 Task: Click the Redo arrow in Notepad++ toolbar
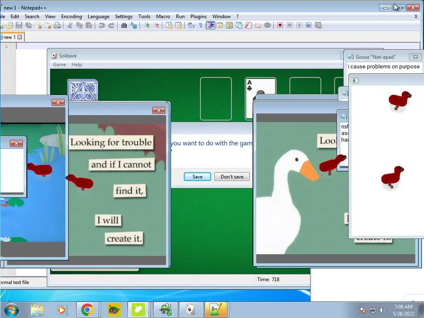pos(111,25)
